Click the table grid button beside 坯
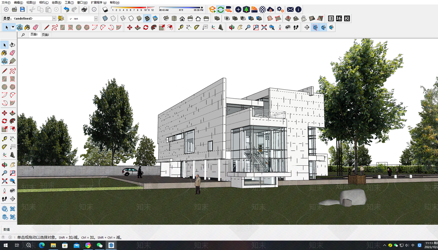This screenshot has height=250, width=438. click(x=331, y=18)
